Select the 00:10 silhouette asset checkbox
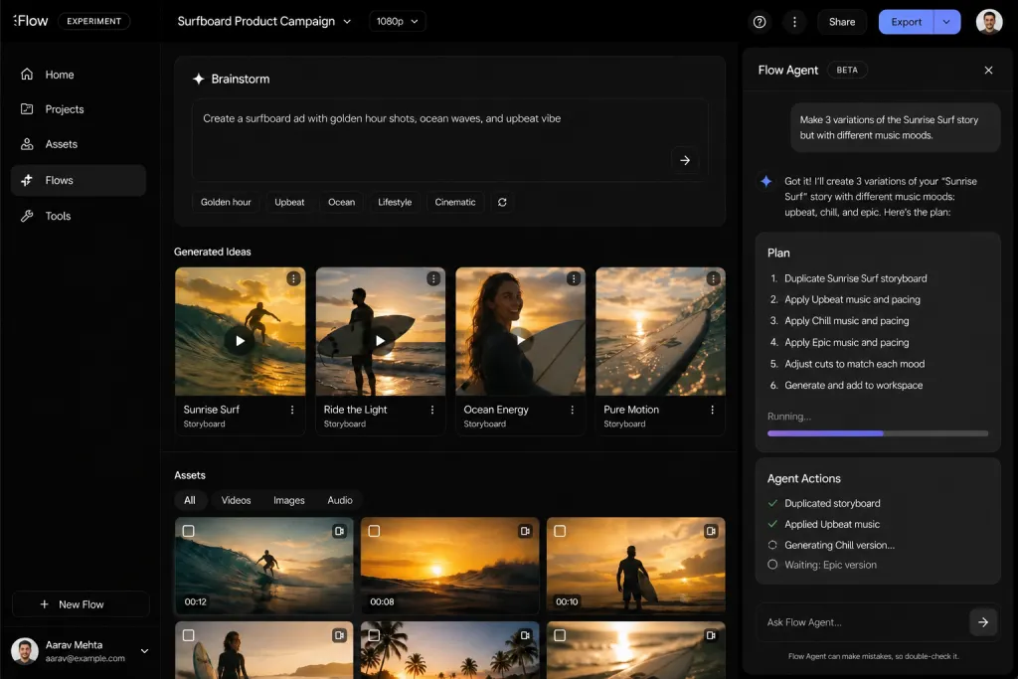1018x679 pixels. [560, 531]
